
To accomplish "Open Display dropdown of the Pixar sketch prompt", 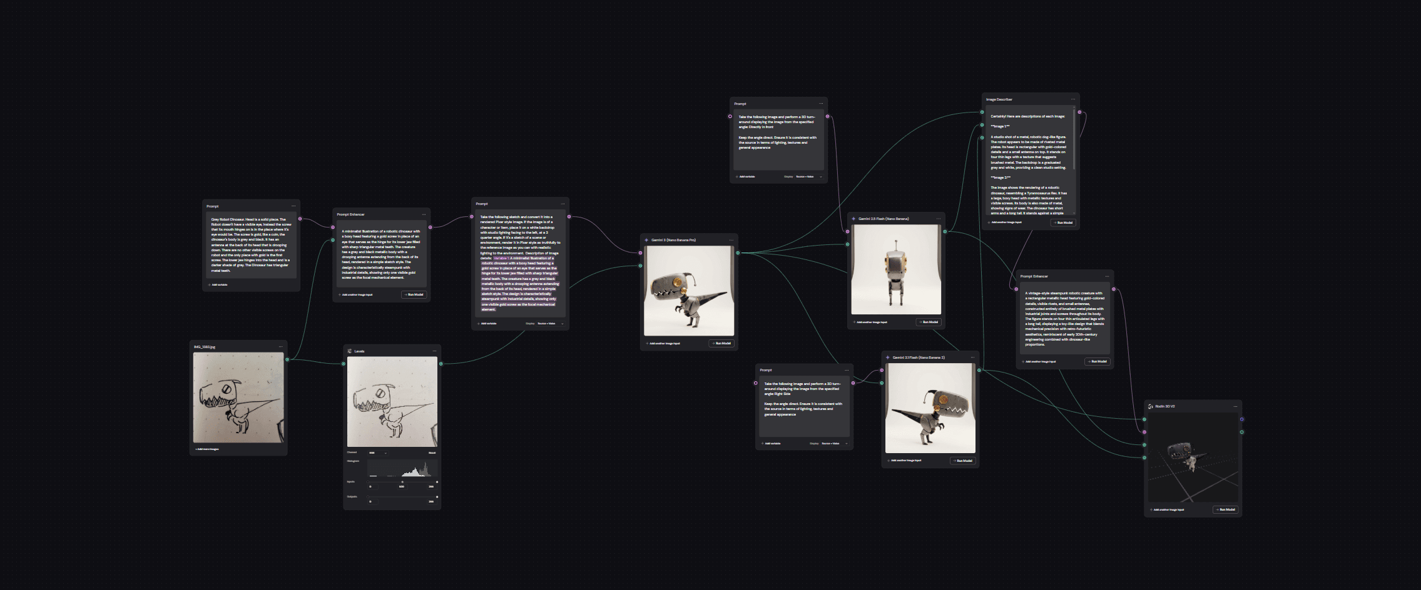I will [x=550, y=324].
